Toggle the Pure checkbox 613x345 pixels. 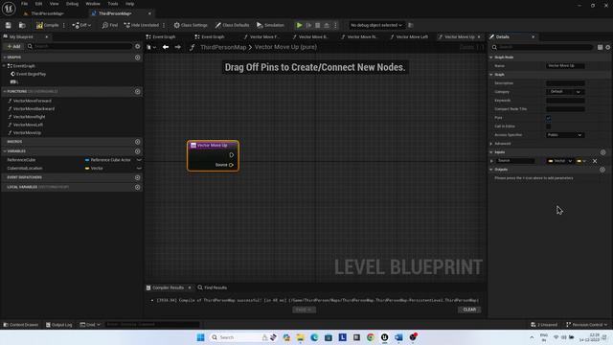[x=549, y=118]
